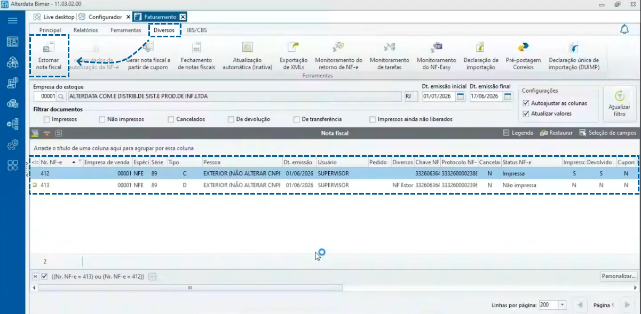The height and width of the screenshot is (314, 641).
Task: Open the Dt. emissão inicial calendar picker
Action: (460, 96)
